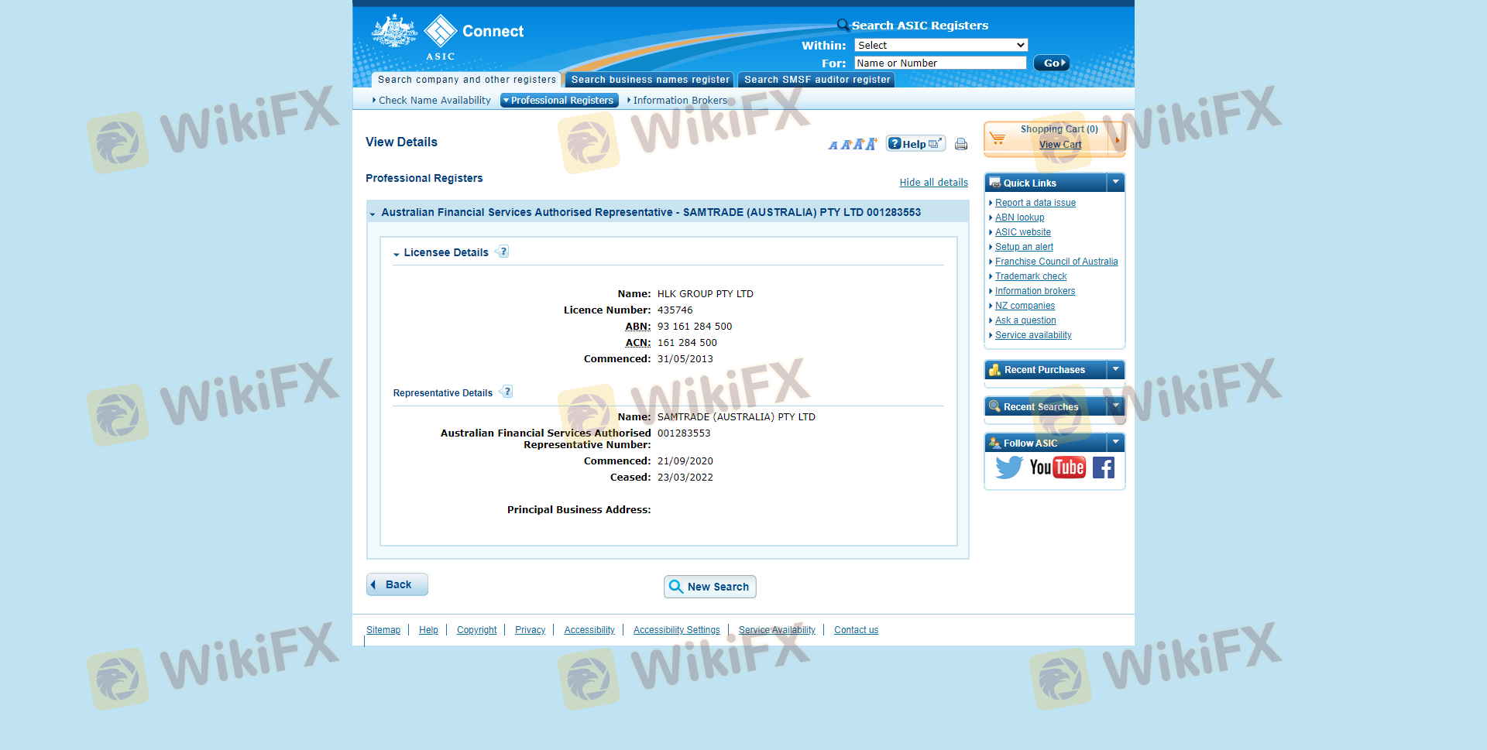Viewport: 1487px width, 750px height.
Task: Click the Name or Number input field
Action: coord(940,63)
